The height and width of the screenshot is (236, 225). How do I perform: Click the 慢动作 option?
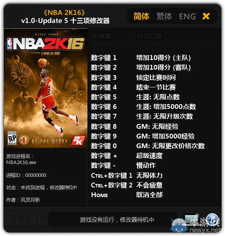coord(146,165)
